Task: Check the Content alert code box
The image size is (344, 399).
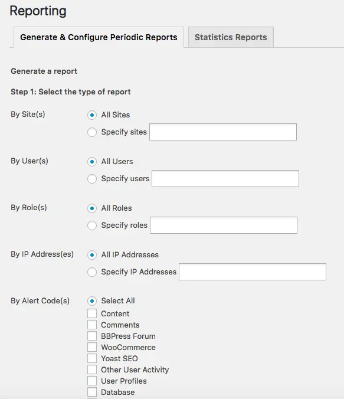Action: coord(92,313)
